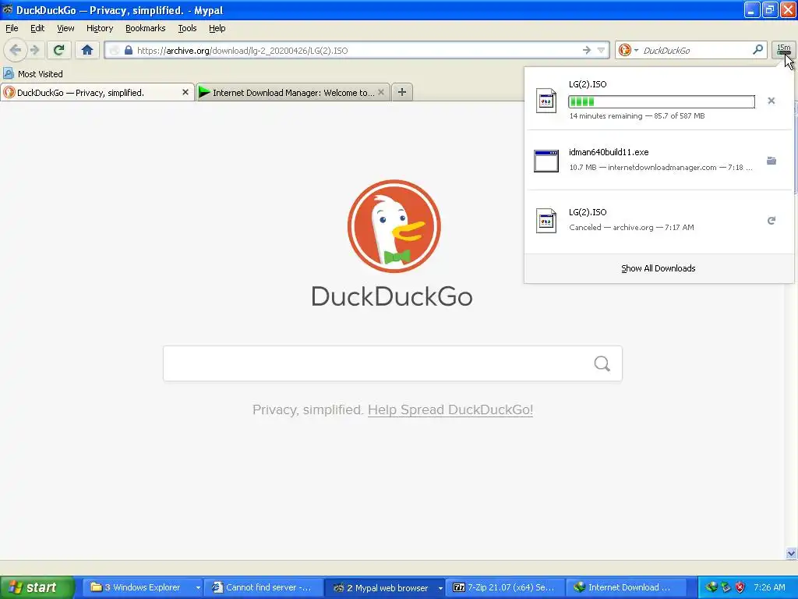Go back with the Back arrow button

[x=16, y=50]
